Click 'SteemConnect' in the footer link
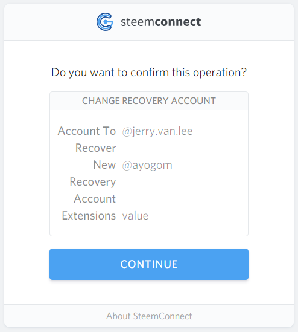The width and height of the screenshot is (298, 332). 162,316
